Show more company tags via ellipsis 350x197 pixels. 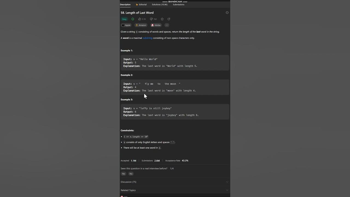167,25
